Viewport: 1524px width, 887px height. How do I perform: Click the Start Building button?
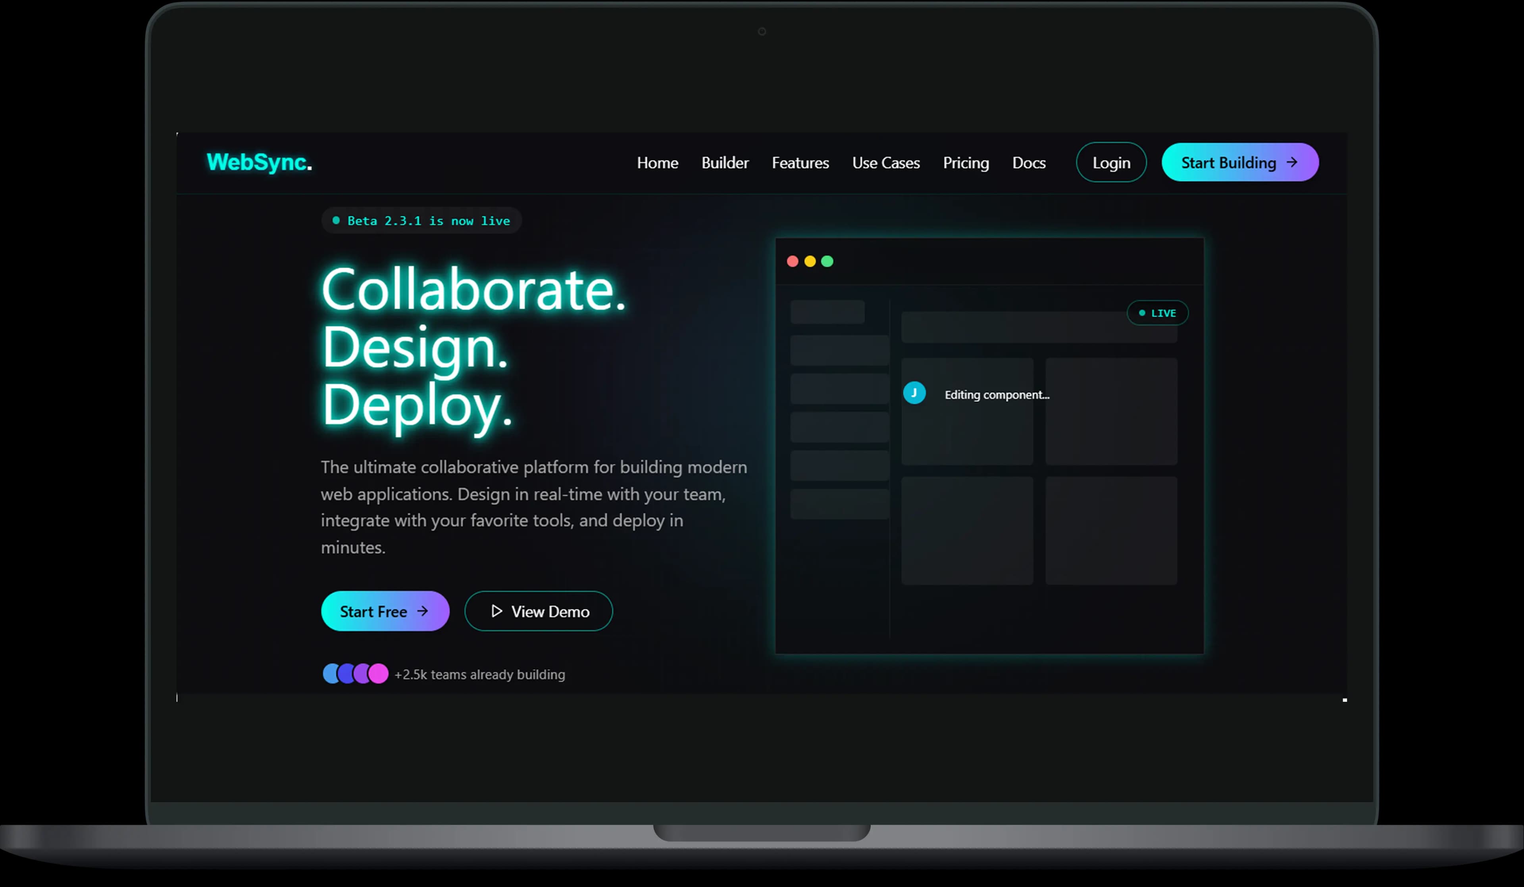tap(1240, 162)
